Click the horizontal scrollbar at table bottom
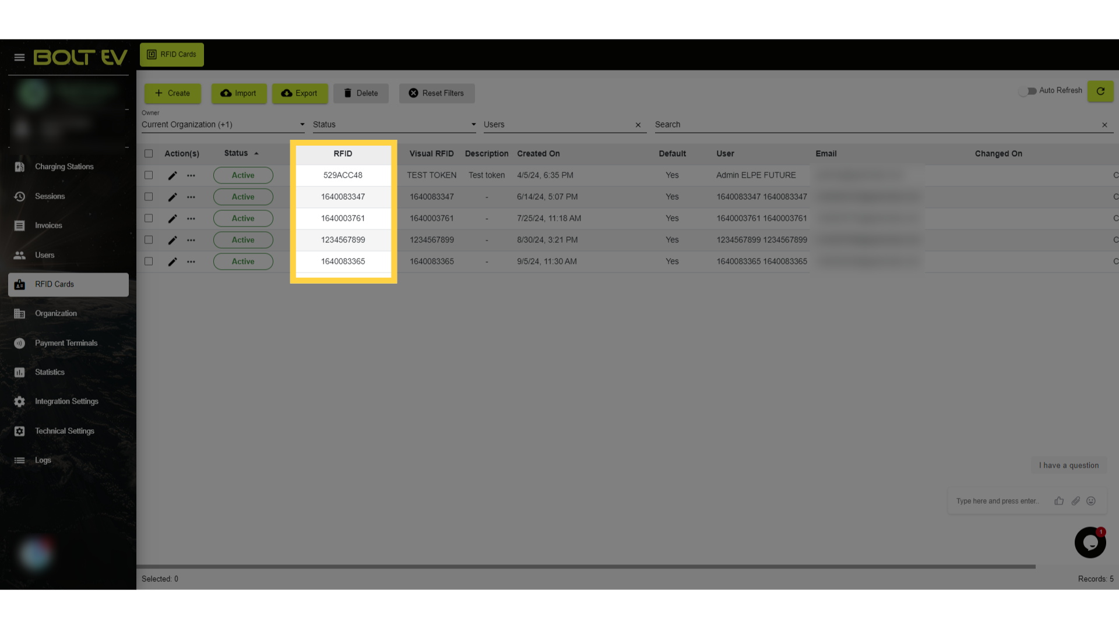 coord(586,566)
